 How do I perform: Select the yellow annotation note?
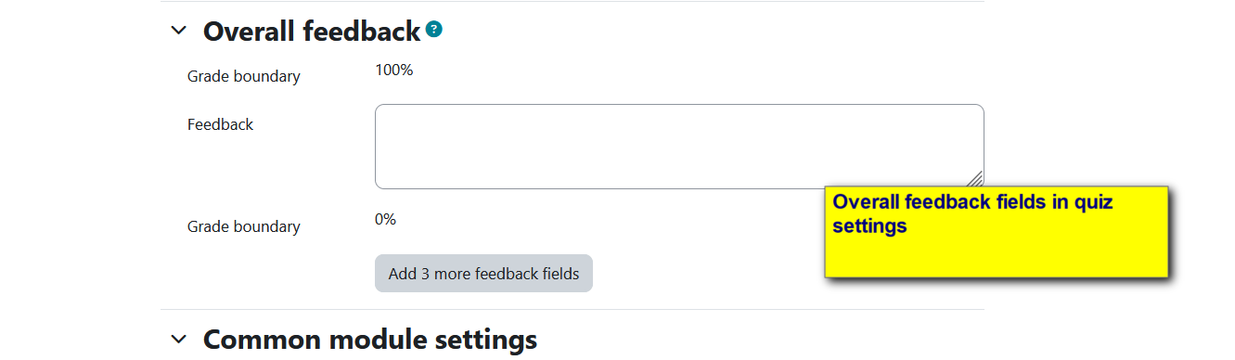point(996,231)
